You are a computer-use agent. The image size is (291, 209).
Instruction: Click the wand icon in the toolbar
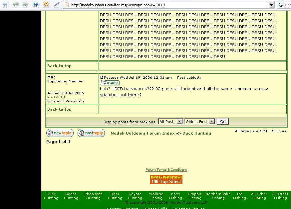(57, 5)
